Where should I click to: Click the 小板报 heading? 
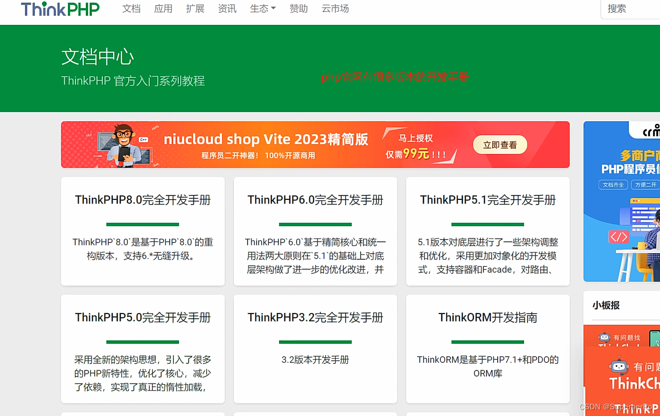(x=606, y=305)
